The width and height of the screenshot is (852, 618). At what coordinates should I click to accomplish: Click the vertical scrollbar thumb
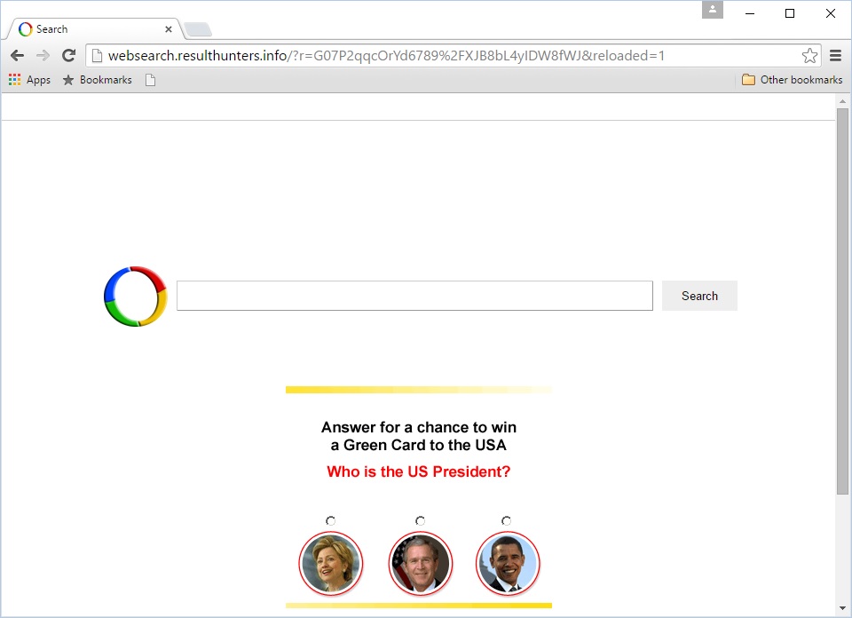[843, 301]
